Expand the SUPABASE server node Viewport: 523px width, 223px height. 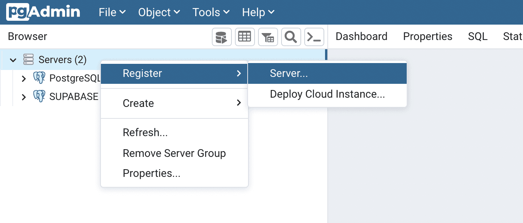coord(24,96)
